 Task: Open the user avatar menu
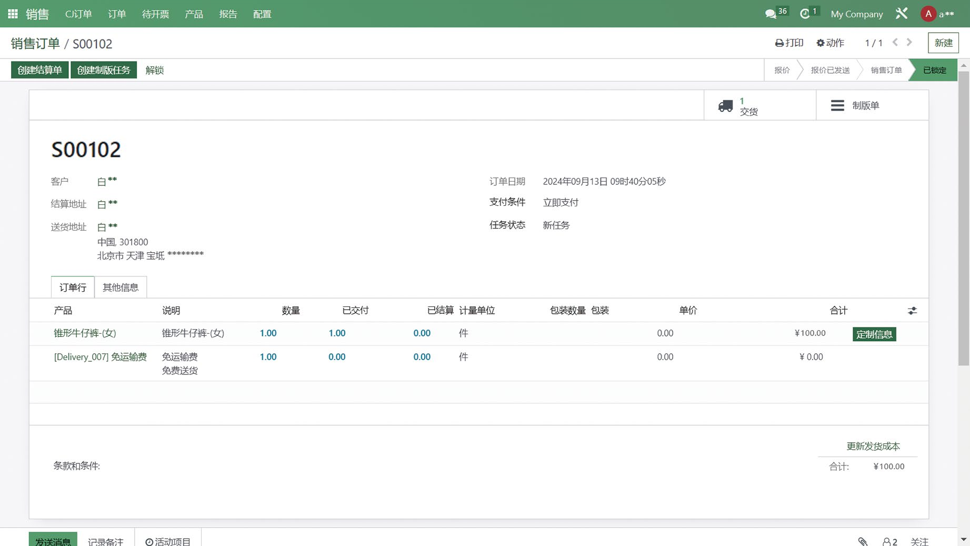tap(928, 14)
